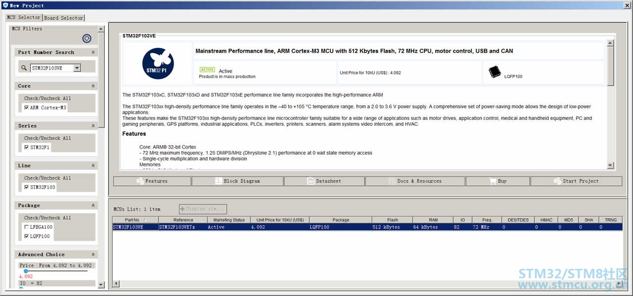Click Check/Uncheck All under Series
The image size is (633, 296).
click(x=47, y=138)
